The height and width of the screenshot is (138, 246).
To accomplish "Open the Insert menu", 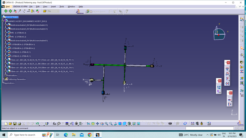I will point(53,6).
